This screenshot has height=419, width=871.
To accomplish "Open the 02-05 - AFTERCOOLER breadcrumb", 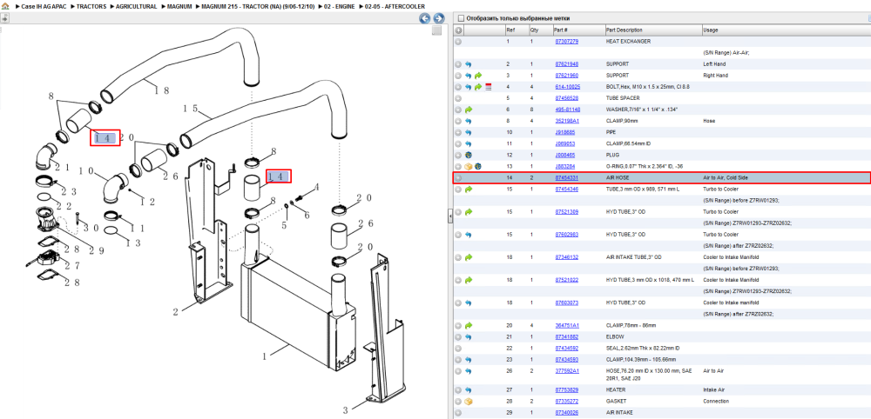I will (x=395, y=6).
